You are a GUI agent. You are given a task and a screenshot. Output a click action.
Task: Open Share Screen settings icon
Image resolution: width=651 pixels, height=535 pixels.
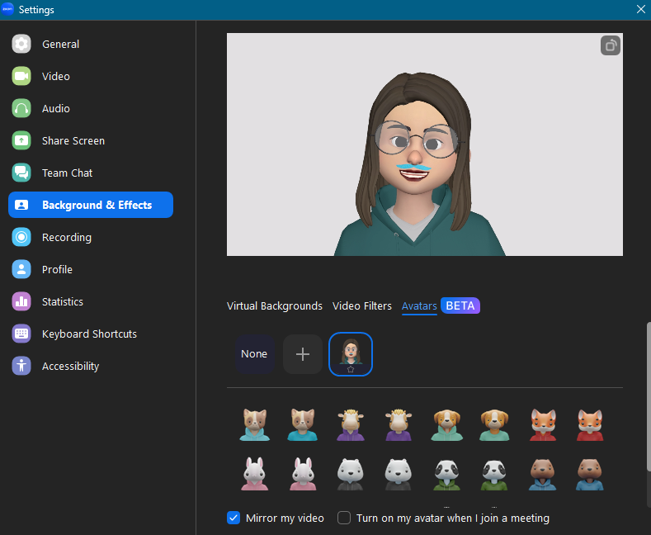pyautogui.click(x=21, y=141)
